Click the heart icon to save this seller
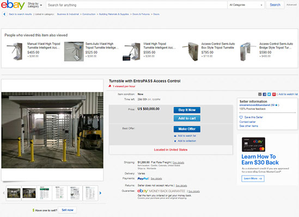The width and height of the screenshot is (299, 217). [241, 117]
